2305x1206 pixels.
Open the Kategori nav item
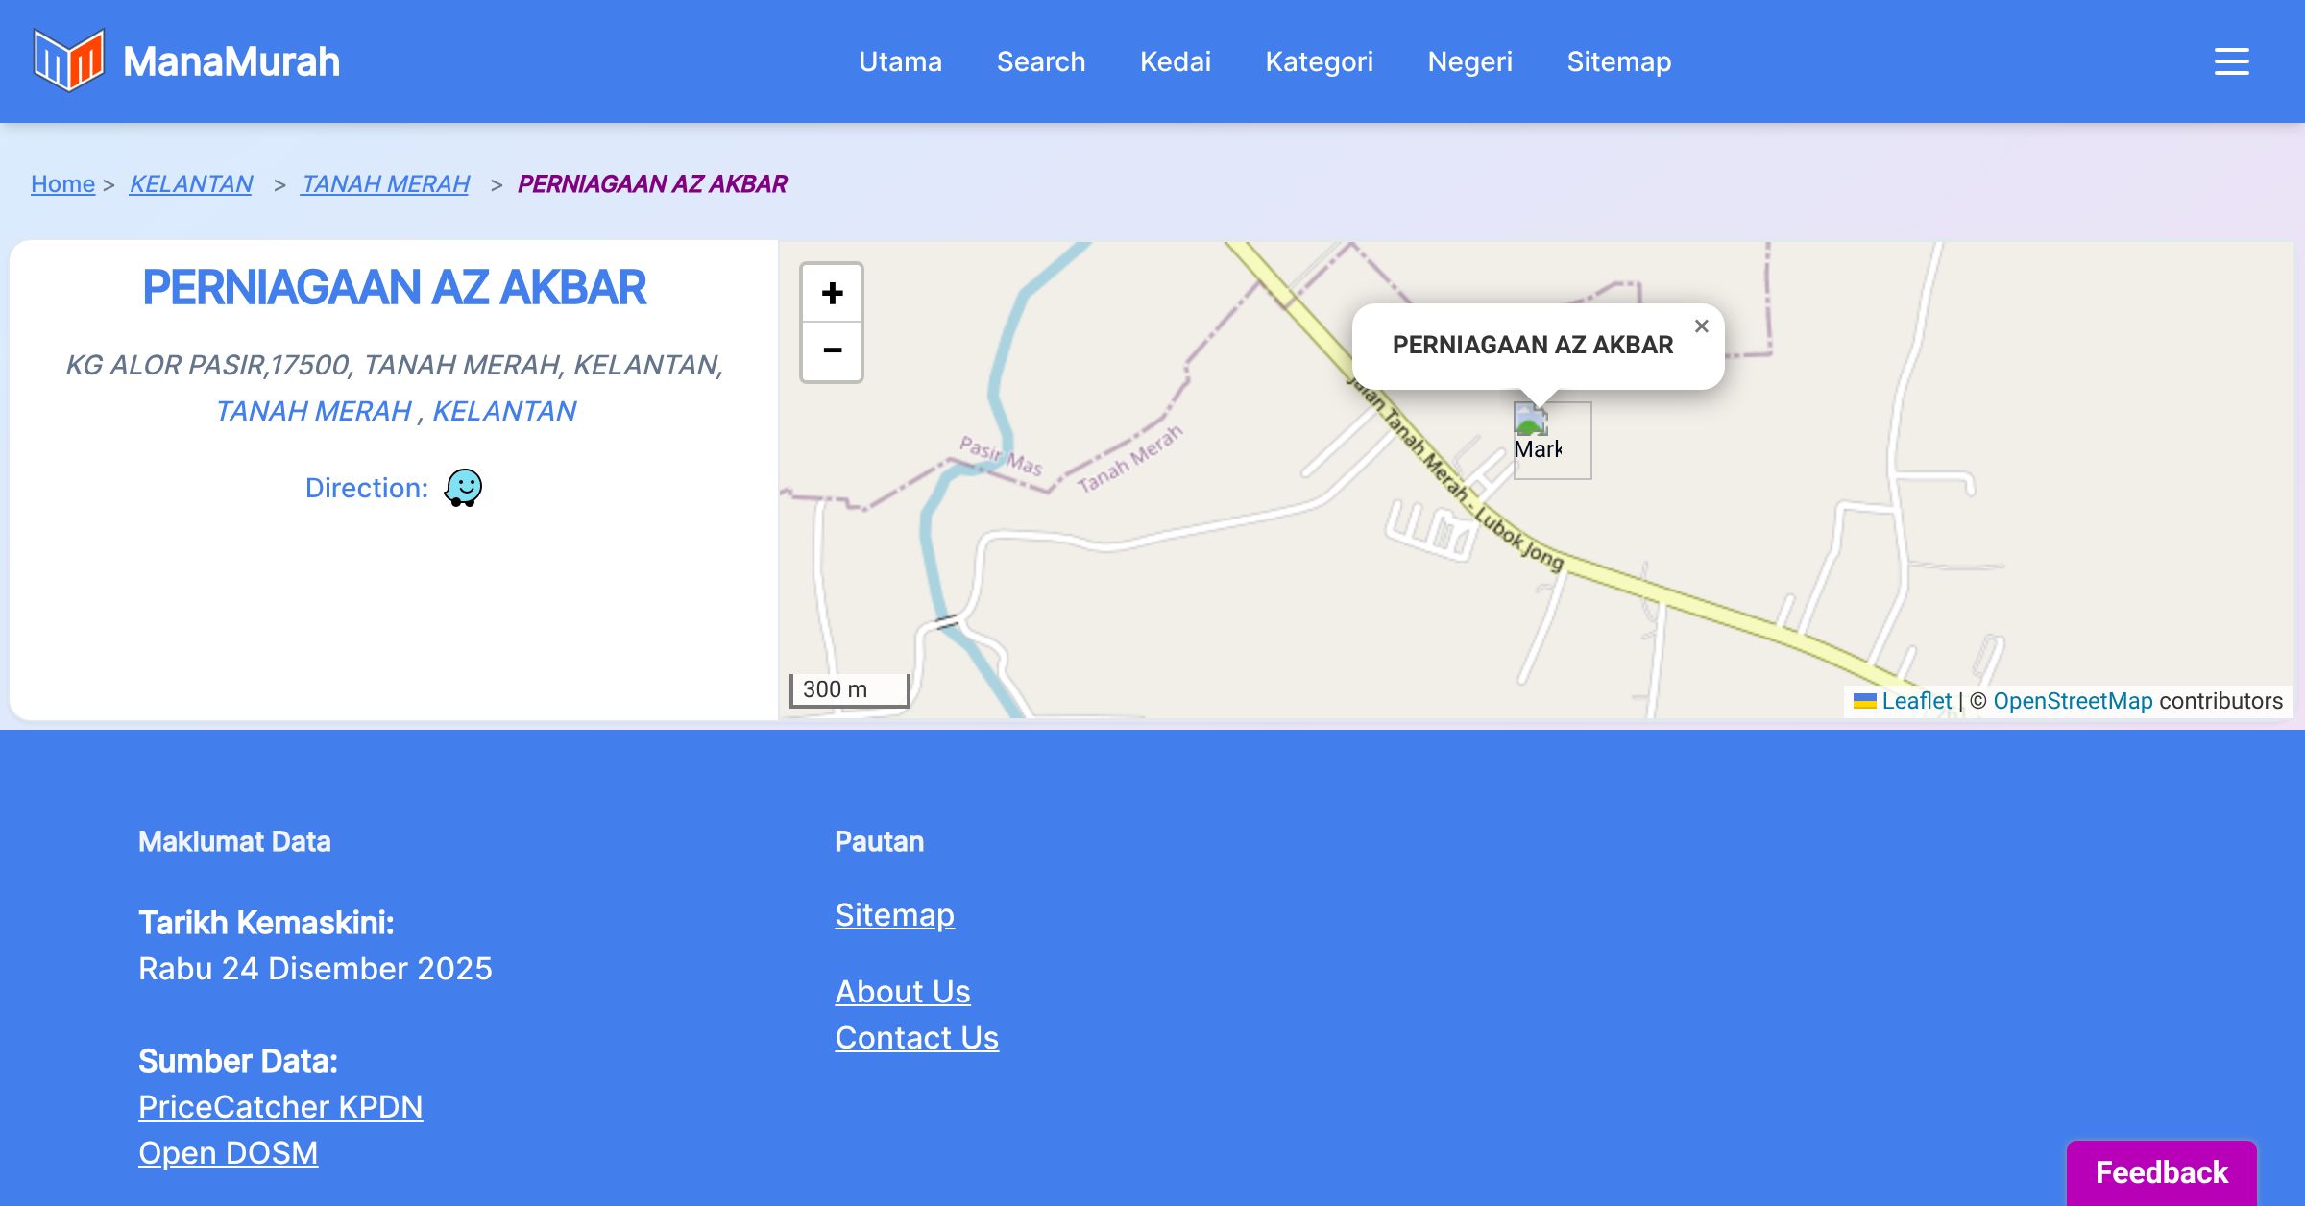pos(1319,61)
